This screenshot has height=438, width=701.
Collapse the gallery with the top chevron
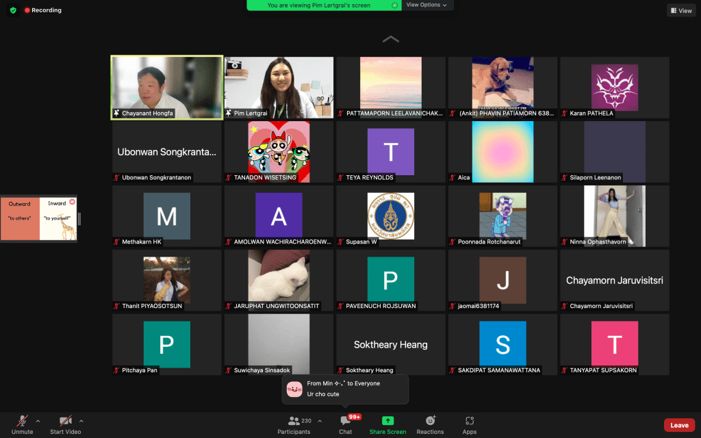[x=390, y=40]
